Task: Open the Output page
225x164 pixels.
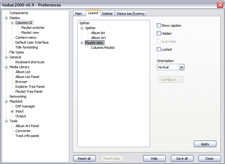Action: 21,116
